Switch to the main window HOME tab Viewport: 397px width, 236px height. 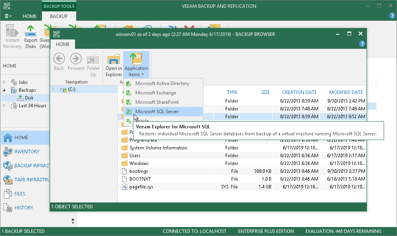coord(30,16)
